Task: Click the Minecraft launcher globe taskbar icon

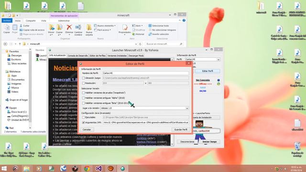Action: pyautogui.click(x=122, y=169)
